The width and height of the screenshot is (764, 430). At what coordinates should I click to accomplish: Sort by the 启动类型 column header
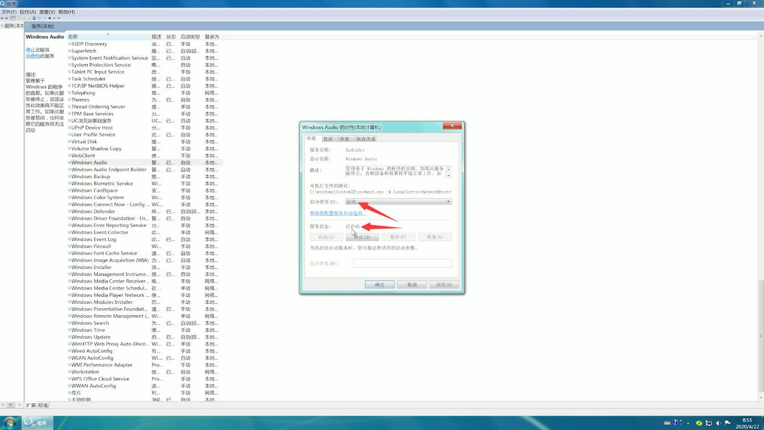pyautogui.click(x=191, y=36)
